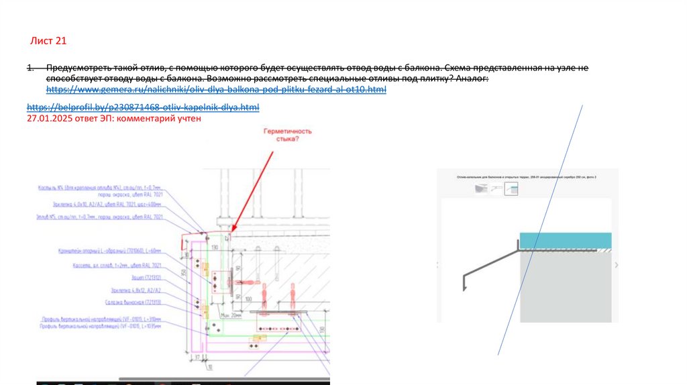The image size is (687, 385).
Task: Click the horizontal scrollbar under the drawing
Action: coord(224,379)
